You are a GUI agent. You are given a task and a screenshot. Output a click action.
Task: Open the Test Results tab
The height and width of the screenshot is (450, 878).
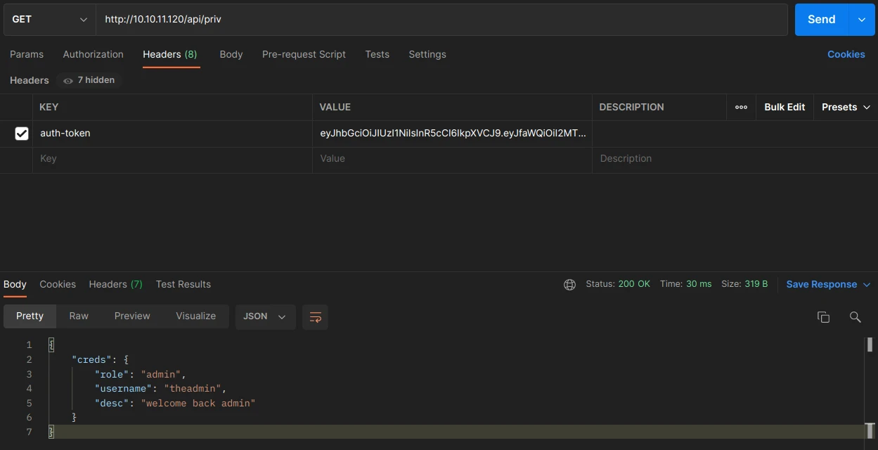(183, 285)
